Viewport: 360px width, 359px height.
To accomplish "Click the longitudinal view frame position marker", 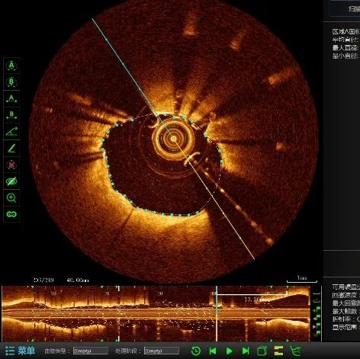I will [217, 313].
